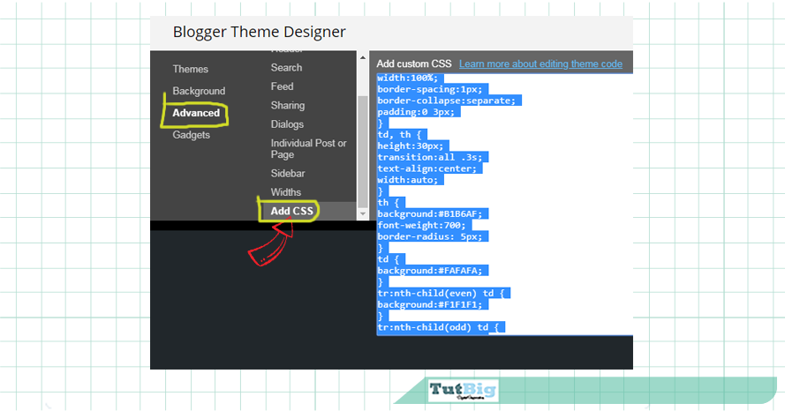Click the 'transition:all .3s;' CSS line
Viewport: 785px width, 411px height.
tap(430, 158)
